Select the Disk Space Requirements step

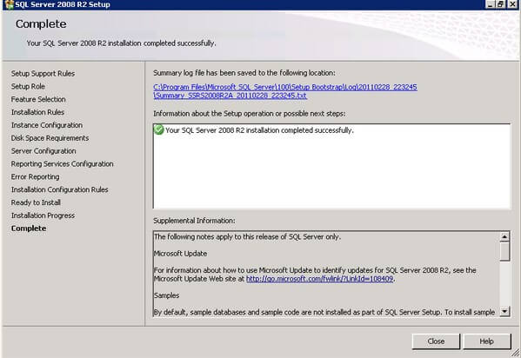(x=50, y=138)
